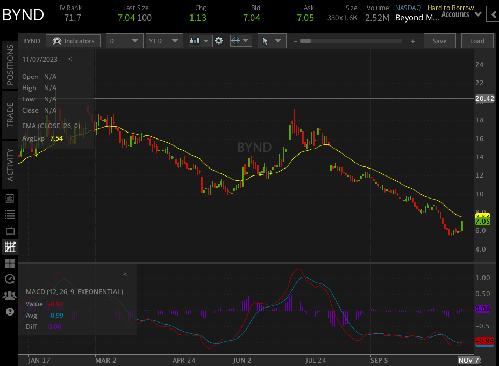
Task: Collapse the side panel arrow button
Action: pos(493,14)
